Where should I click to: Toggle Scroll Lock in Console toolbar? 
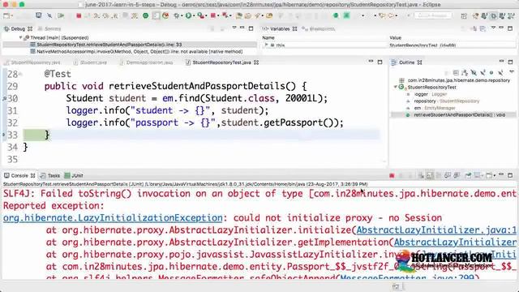tap(430, 175)
